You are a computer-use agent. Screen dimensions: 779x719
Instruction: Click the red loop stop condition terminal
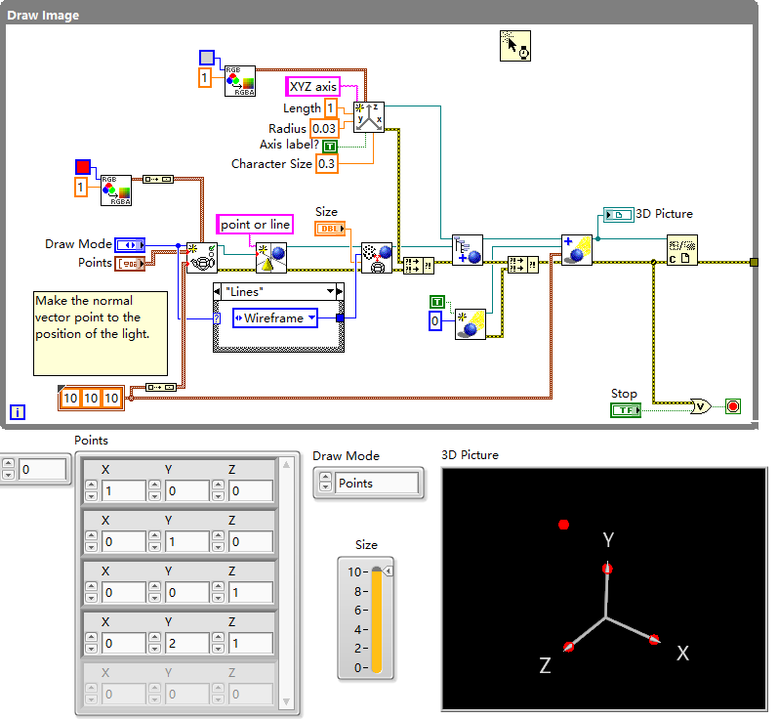tap(733, 406)
